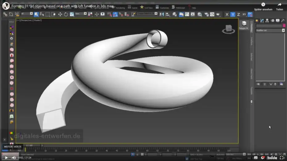Activate the Select and Move tool

(x=60, y=14)
